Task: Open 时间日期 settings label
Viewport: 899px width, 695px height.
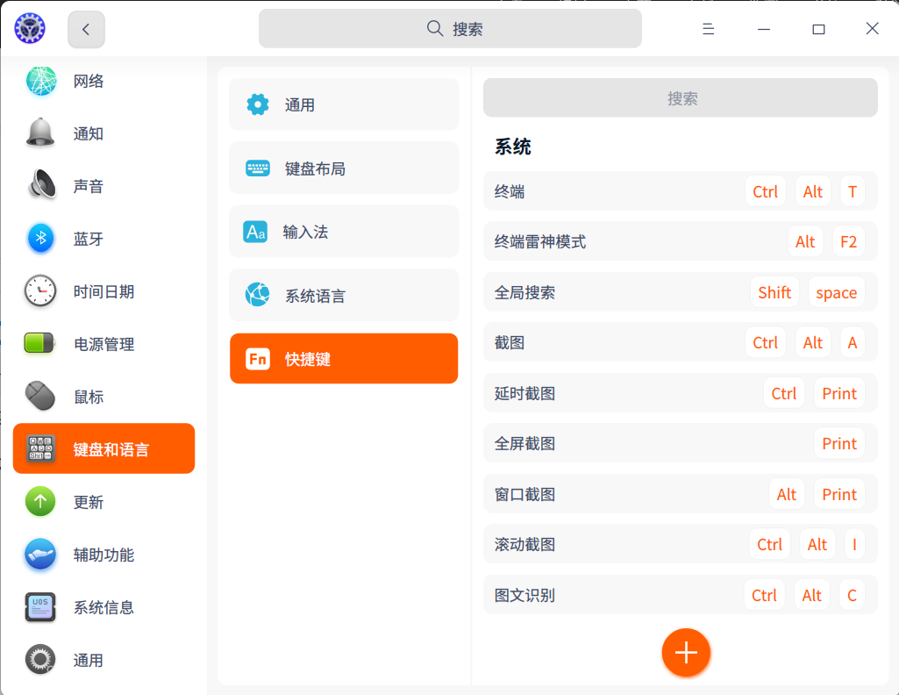Action: [x=103, y=291]
